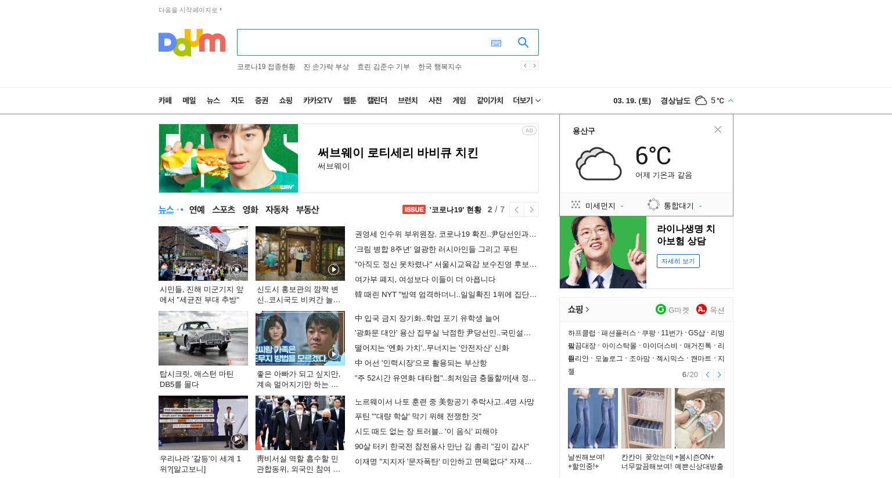
Task: Click the 경상남도 location label
Action: click(675, 100)
